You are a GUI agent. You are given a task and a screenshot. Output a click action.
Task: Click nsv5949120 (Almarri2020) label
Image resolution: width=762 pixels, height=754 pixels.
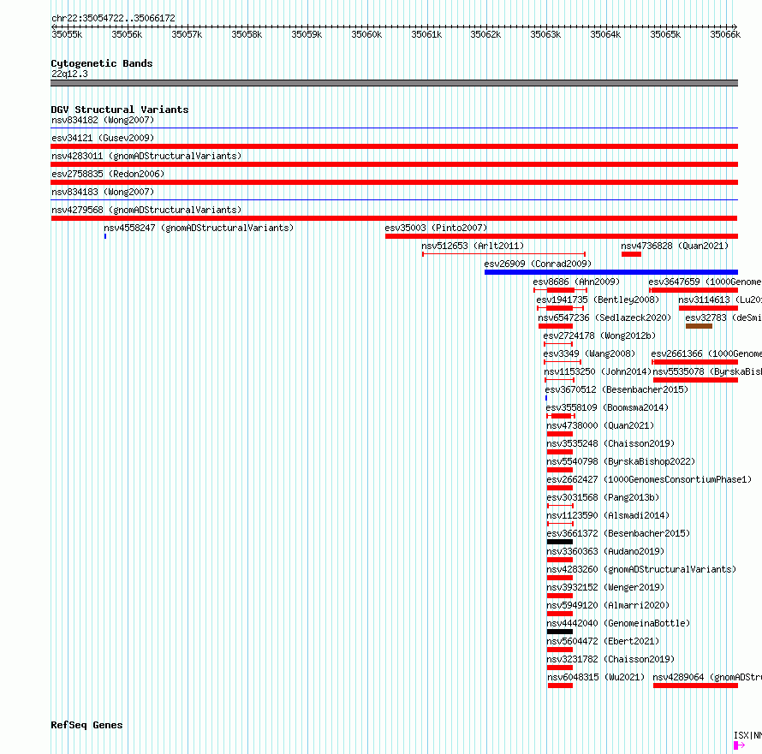[608, 605]
